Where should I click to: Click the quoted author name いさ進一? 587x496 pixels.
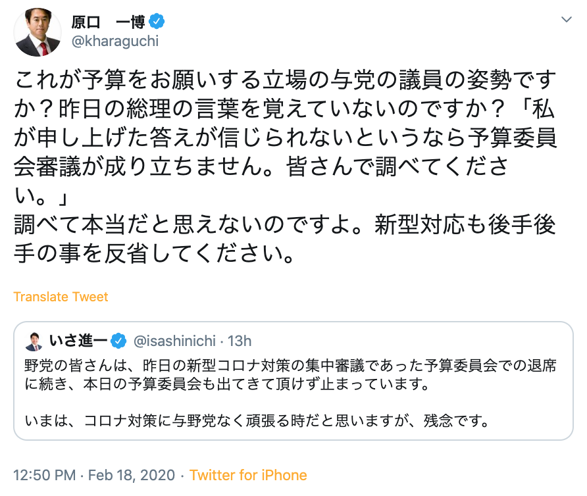click(76, 341)
